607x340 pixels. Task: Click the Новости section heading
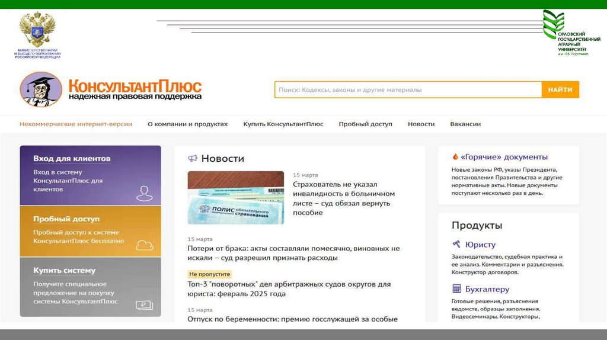coord(223,158)
